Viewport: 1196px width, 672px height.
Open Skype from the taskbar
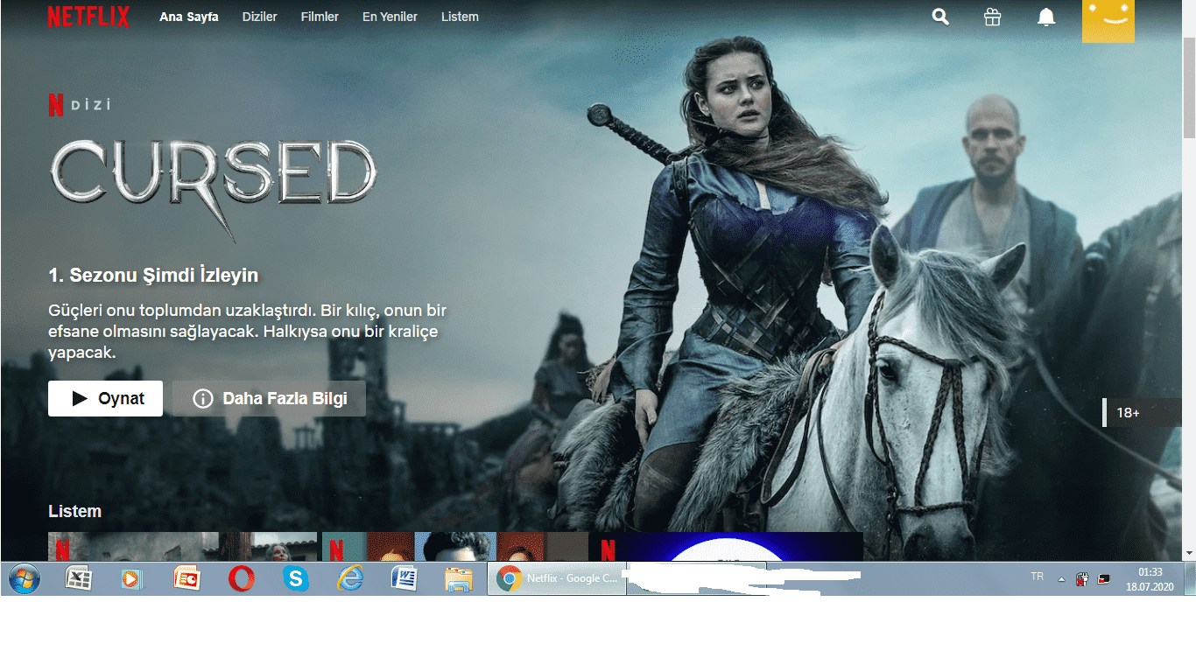pyautogui.click(x=296, y=578)
